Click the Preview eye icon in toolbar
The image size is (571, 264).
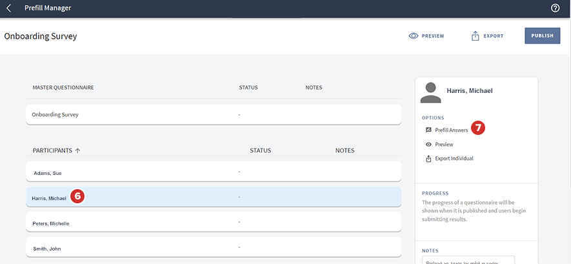(x=414, y=36)
